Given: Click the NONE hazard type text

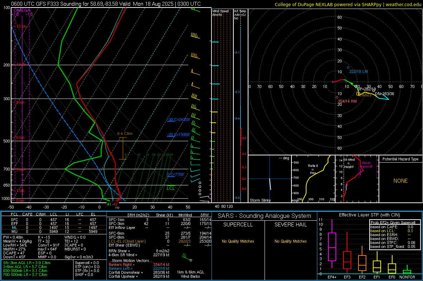Looking at the screenshot, I should tap(400, 181).
